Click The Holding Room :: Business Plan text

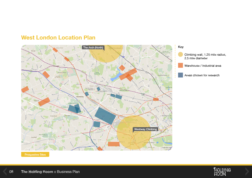(x=50, y=172)
